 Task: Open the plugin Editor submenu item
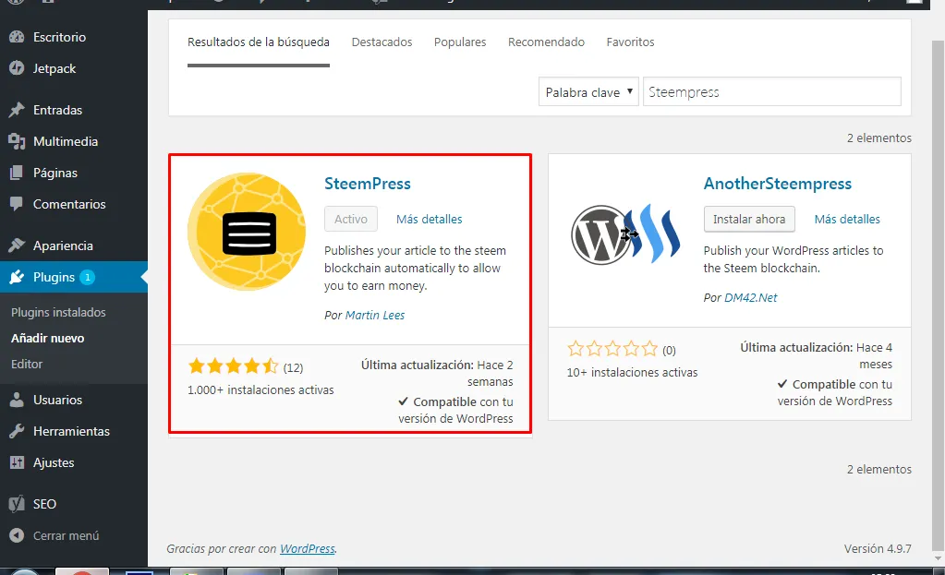click(x=27, y=365)
